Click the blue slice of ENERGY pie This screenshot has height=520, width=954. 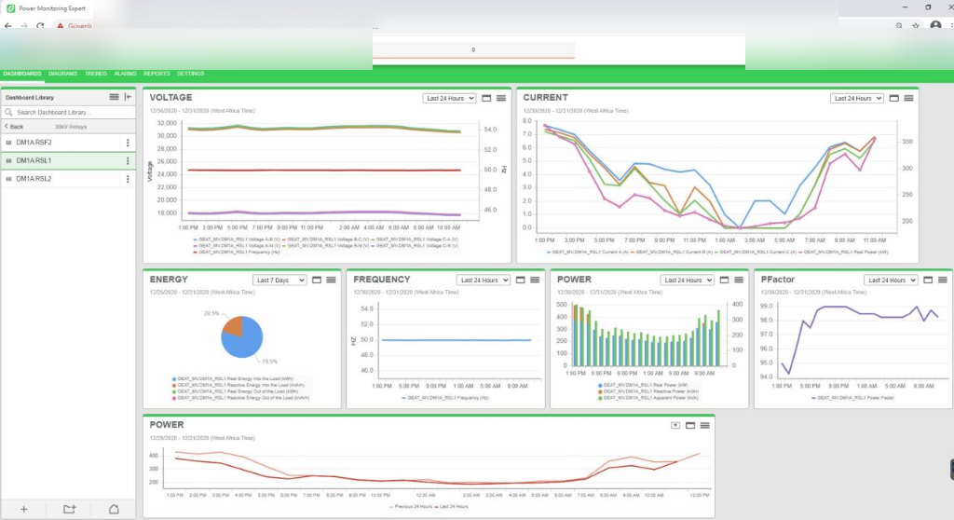(245, 344)
